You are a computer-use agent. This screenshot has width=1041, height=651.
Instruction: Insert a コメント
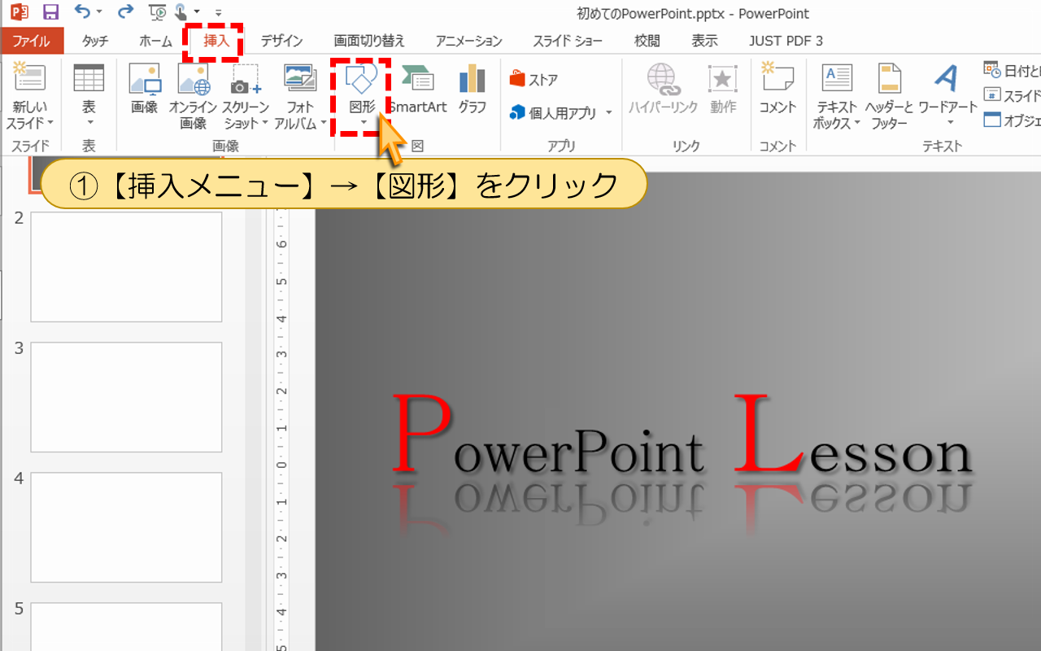[777, 88]
